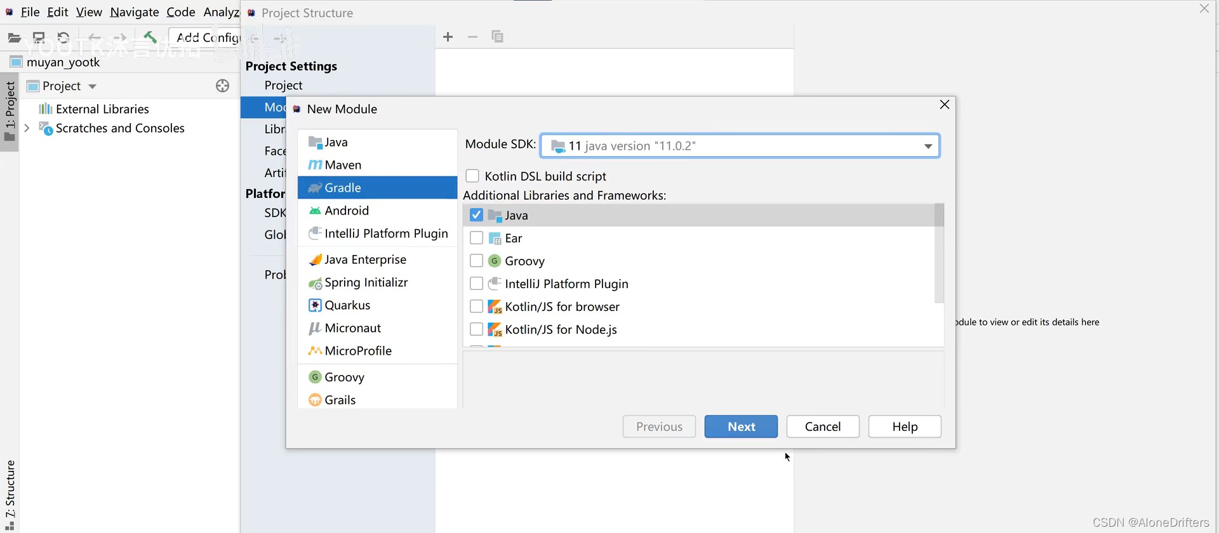Enable Kotlin DSL build script checkbox
The image size is (1219, 533).
tap(472, 176)
